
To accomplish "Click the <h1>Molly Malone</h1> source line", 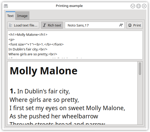I will coord(28,34).
